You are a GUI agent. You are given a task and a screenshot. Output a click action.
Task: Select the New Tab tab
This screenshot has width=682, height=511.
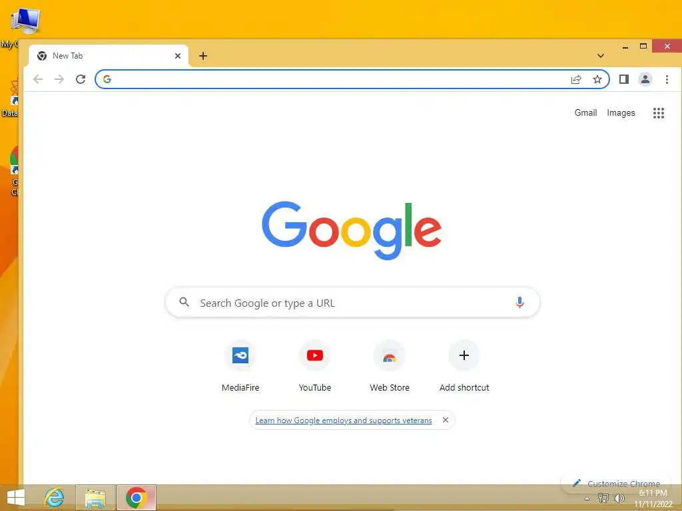(109, 56)
